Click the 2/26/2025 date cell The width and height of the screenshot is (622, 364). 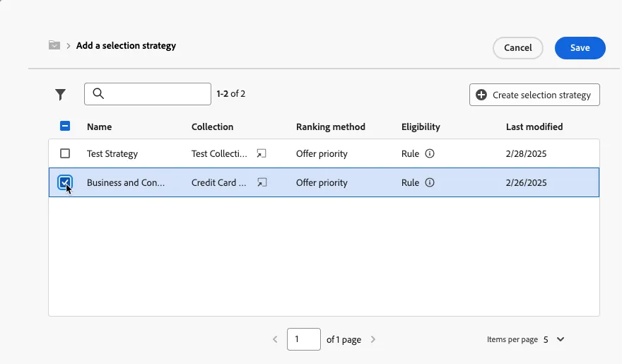(x=526, y=183)
